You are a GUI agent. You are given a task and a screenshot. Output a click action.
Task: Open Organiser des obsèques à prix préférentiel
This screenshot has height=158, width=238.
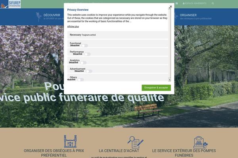(x=54, y=153)
